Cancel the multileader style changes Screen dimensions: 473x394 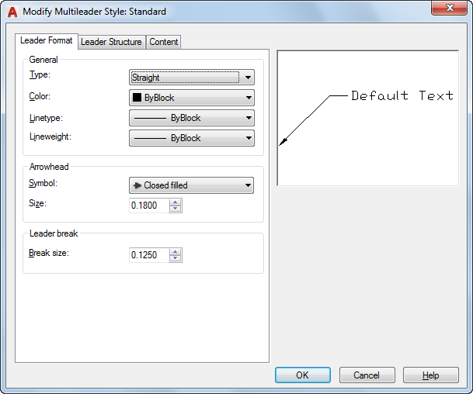(x=367, y=375)
